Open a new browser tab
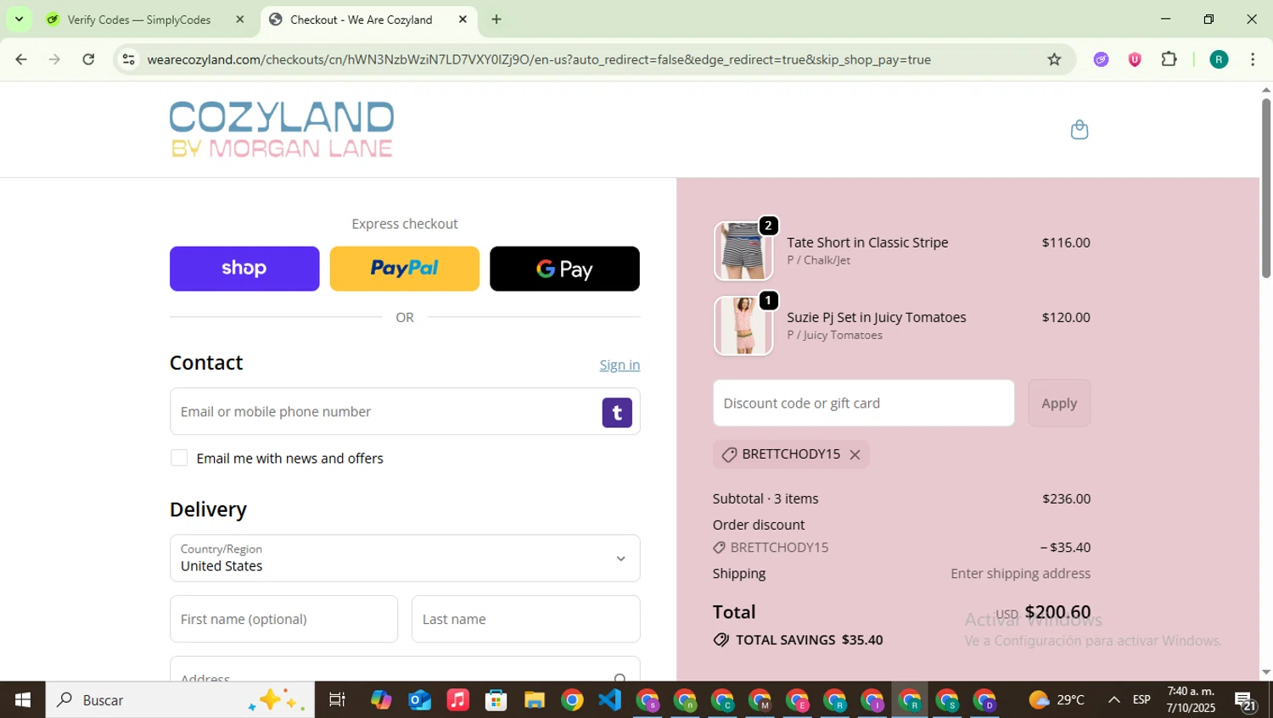Image resolution: width=1273 pixels, height=718 pixels. point(496,19)
